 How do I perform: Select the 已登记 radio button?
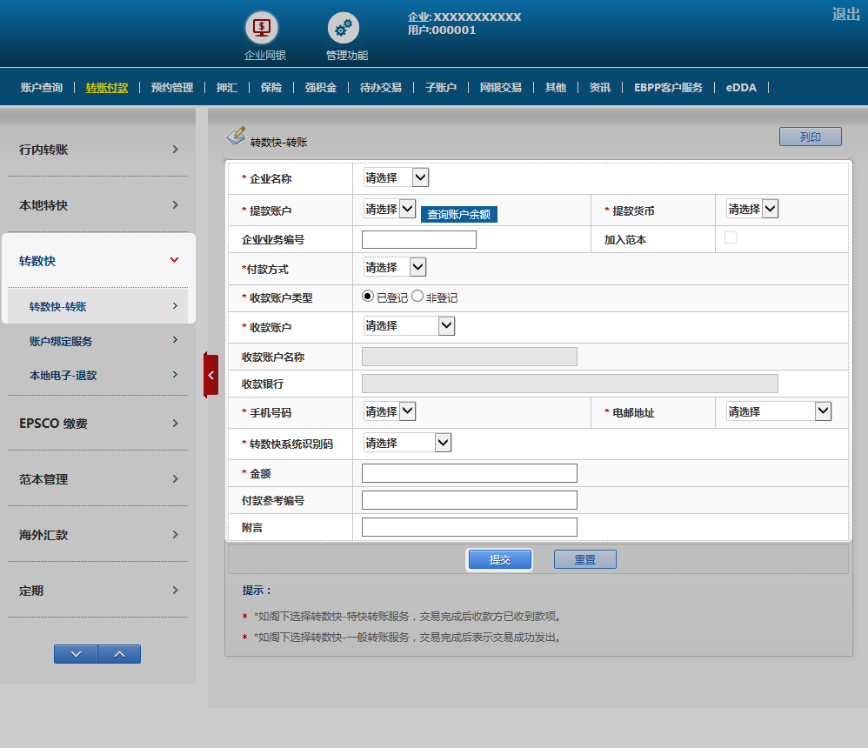[368, 297]
